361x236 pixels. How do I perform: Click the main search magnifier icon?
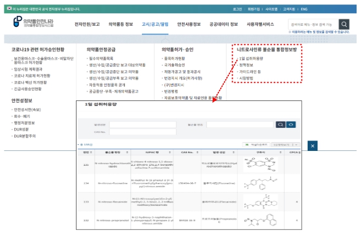pyautogui.click(x=344, y=24)
